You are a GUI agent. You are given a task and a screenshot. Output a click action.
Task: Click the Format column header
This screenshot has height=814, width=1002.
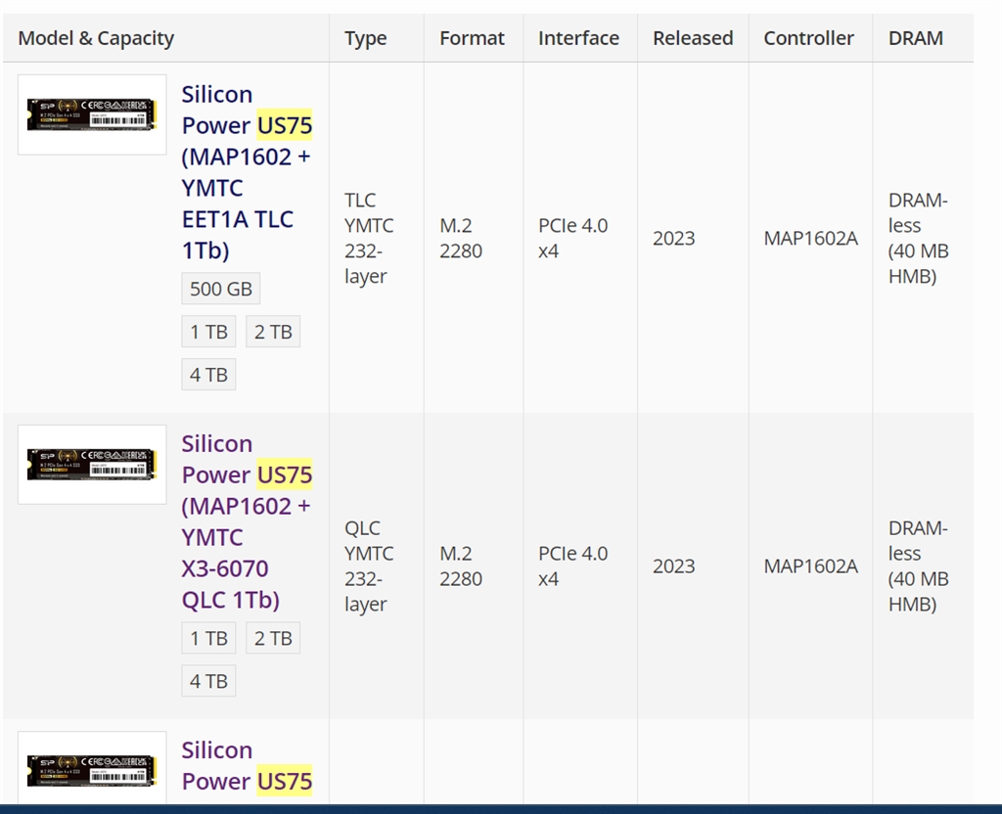(x=472, y=38)
